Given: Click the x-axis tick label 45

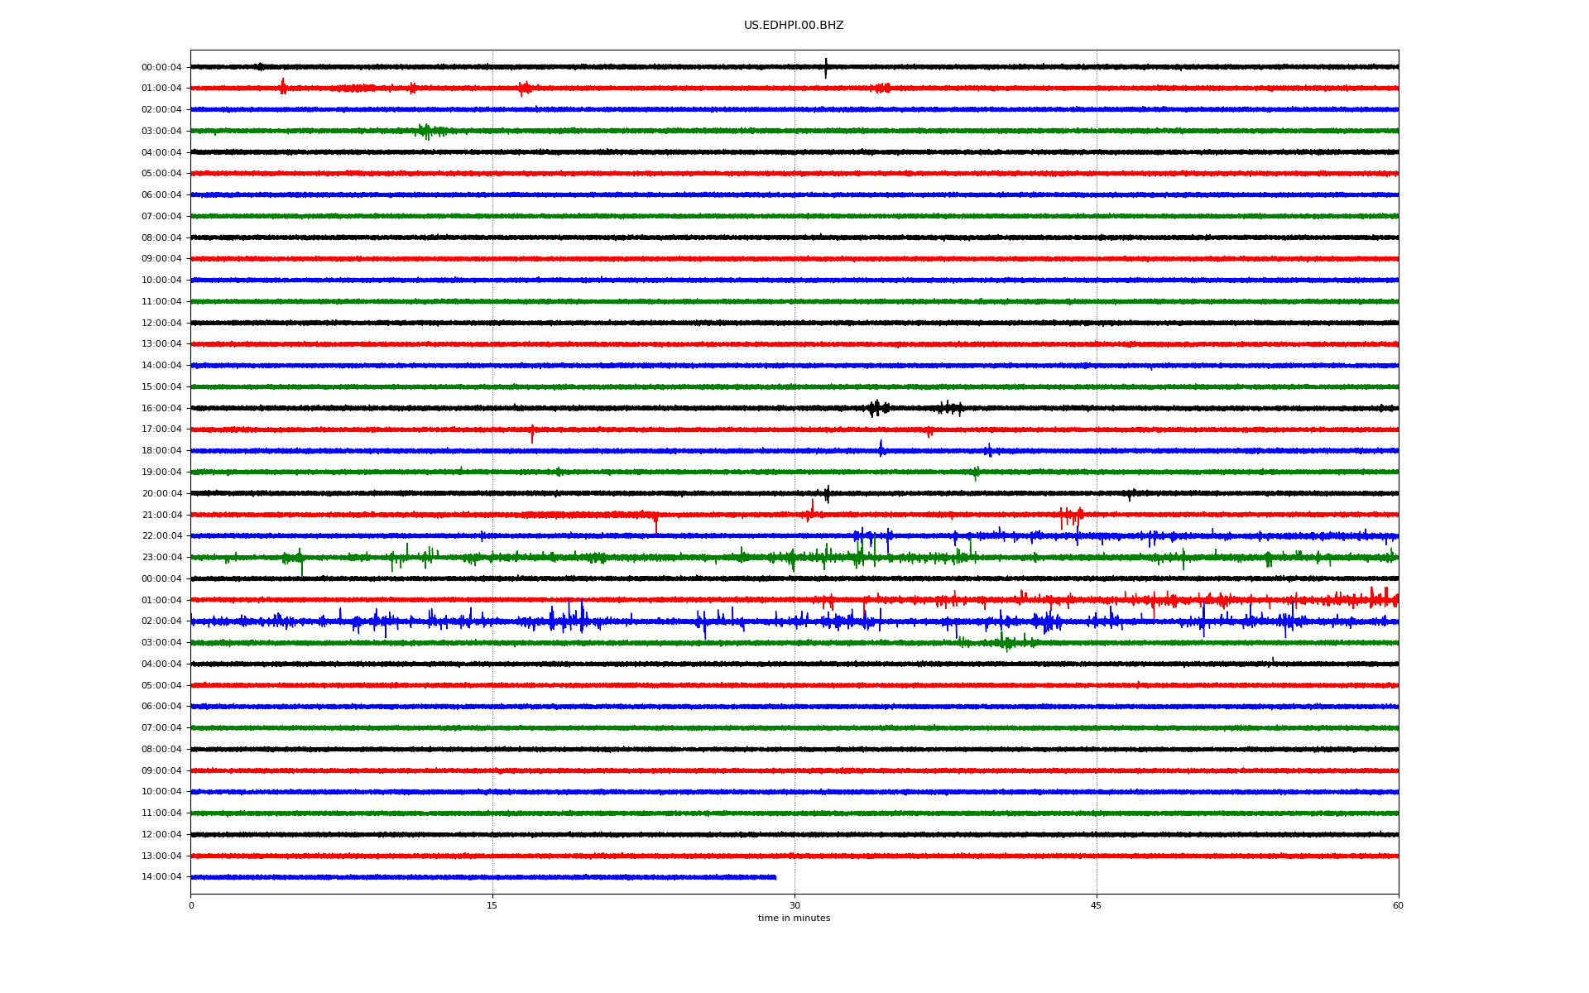Looking at the screenshot, I should tap(1096, 905).
